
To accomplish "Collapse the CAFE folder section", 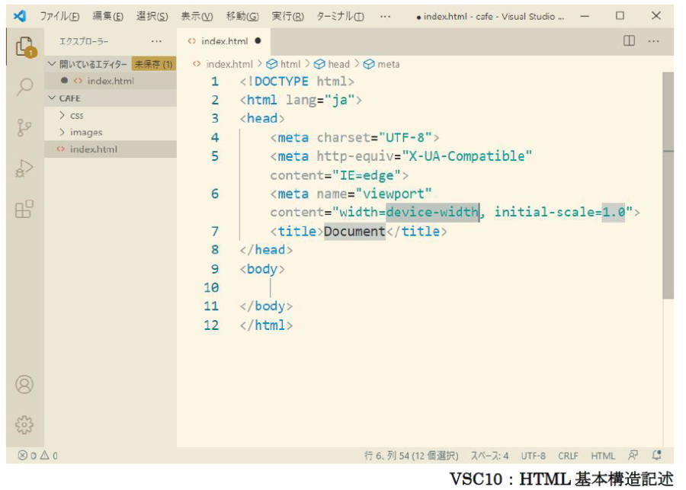I will tap(52, 98).
